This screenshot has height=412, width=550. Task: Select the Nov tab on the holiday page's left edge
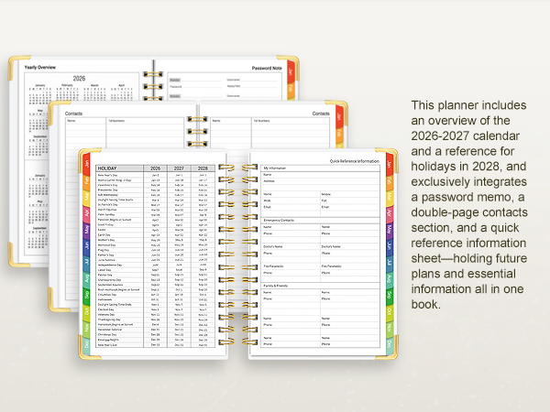[x=86, y=328]
